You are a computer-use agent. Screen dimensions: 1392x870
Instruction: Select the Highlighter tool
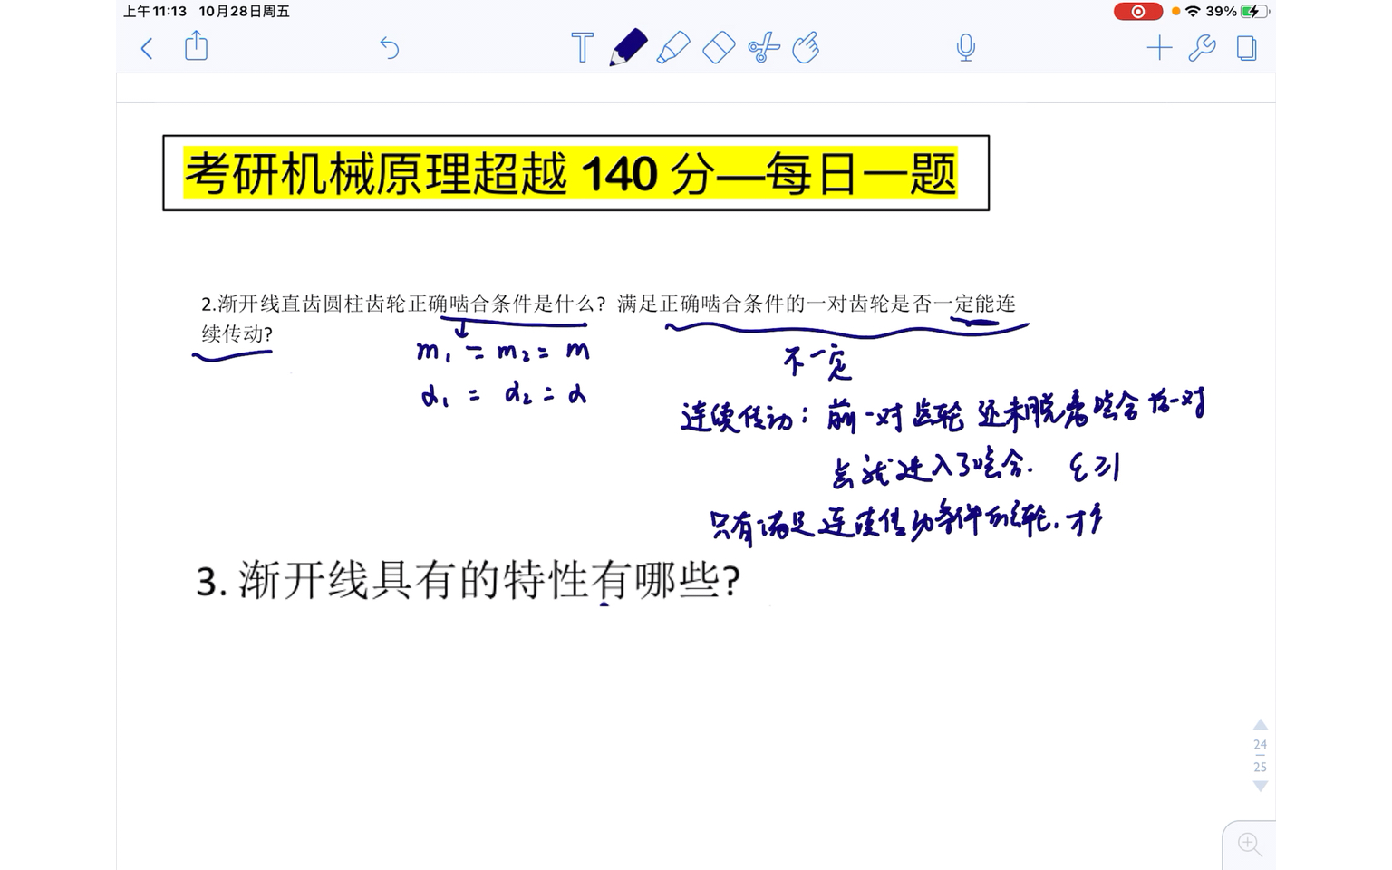672,47
